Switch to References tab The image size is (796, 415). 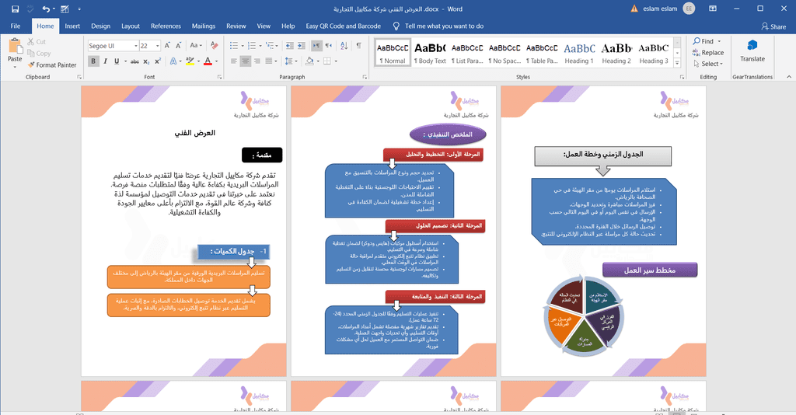click(x=166, y=26)
